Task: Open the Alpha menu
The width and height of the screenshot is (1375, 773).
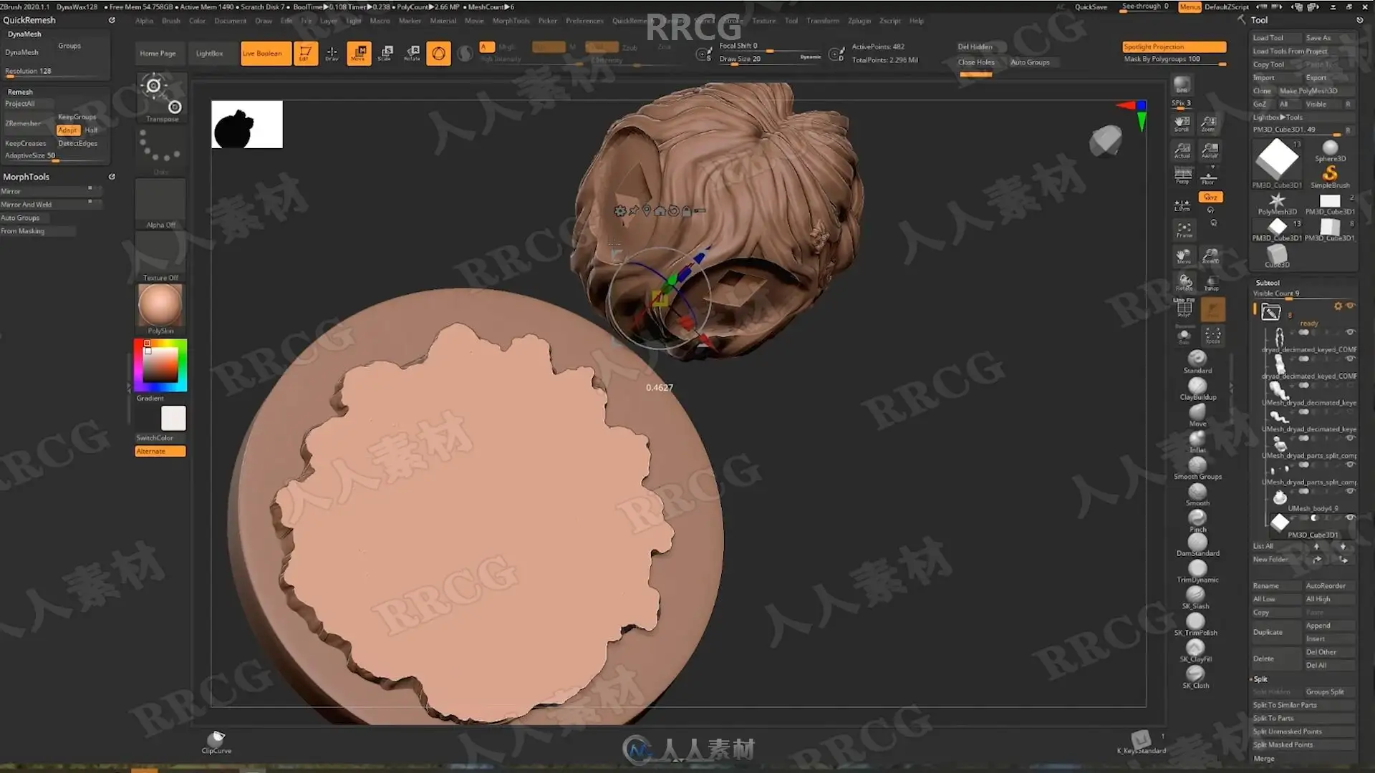Action: pos(144,21)
